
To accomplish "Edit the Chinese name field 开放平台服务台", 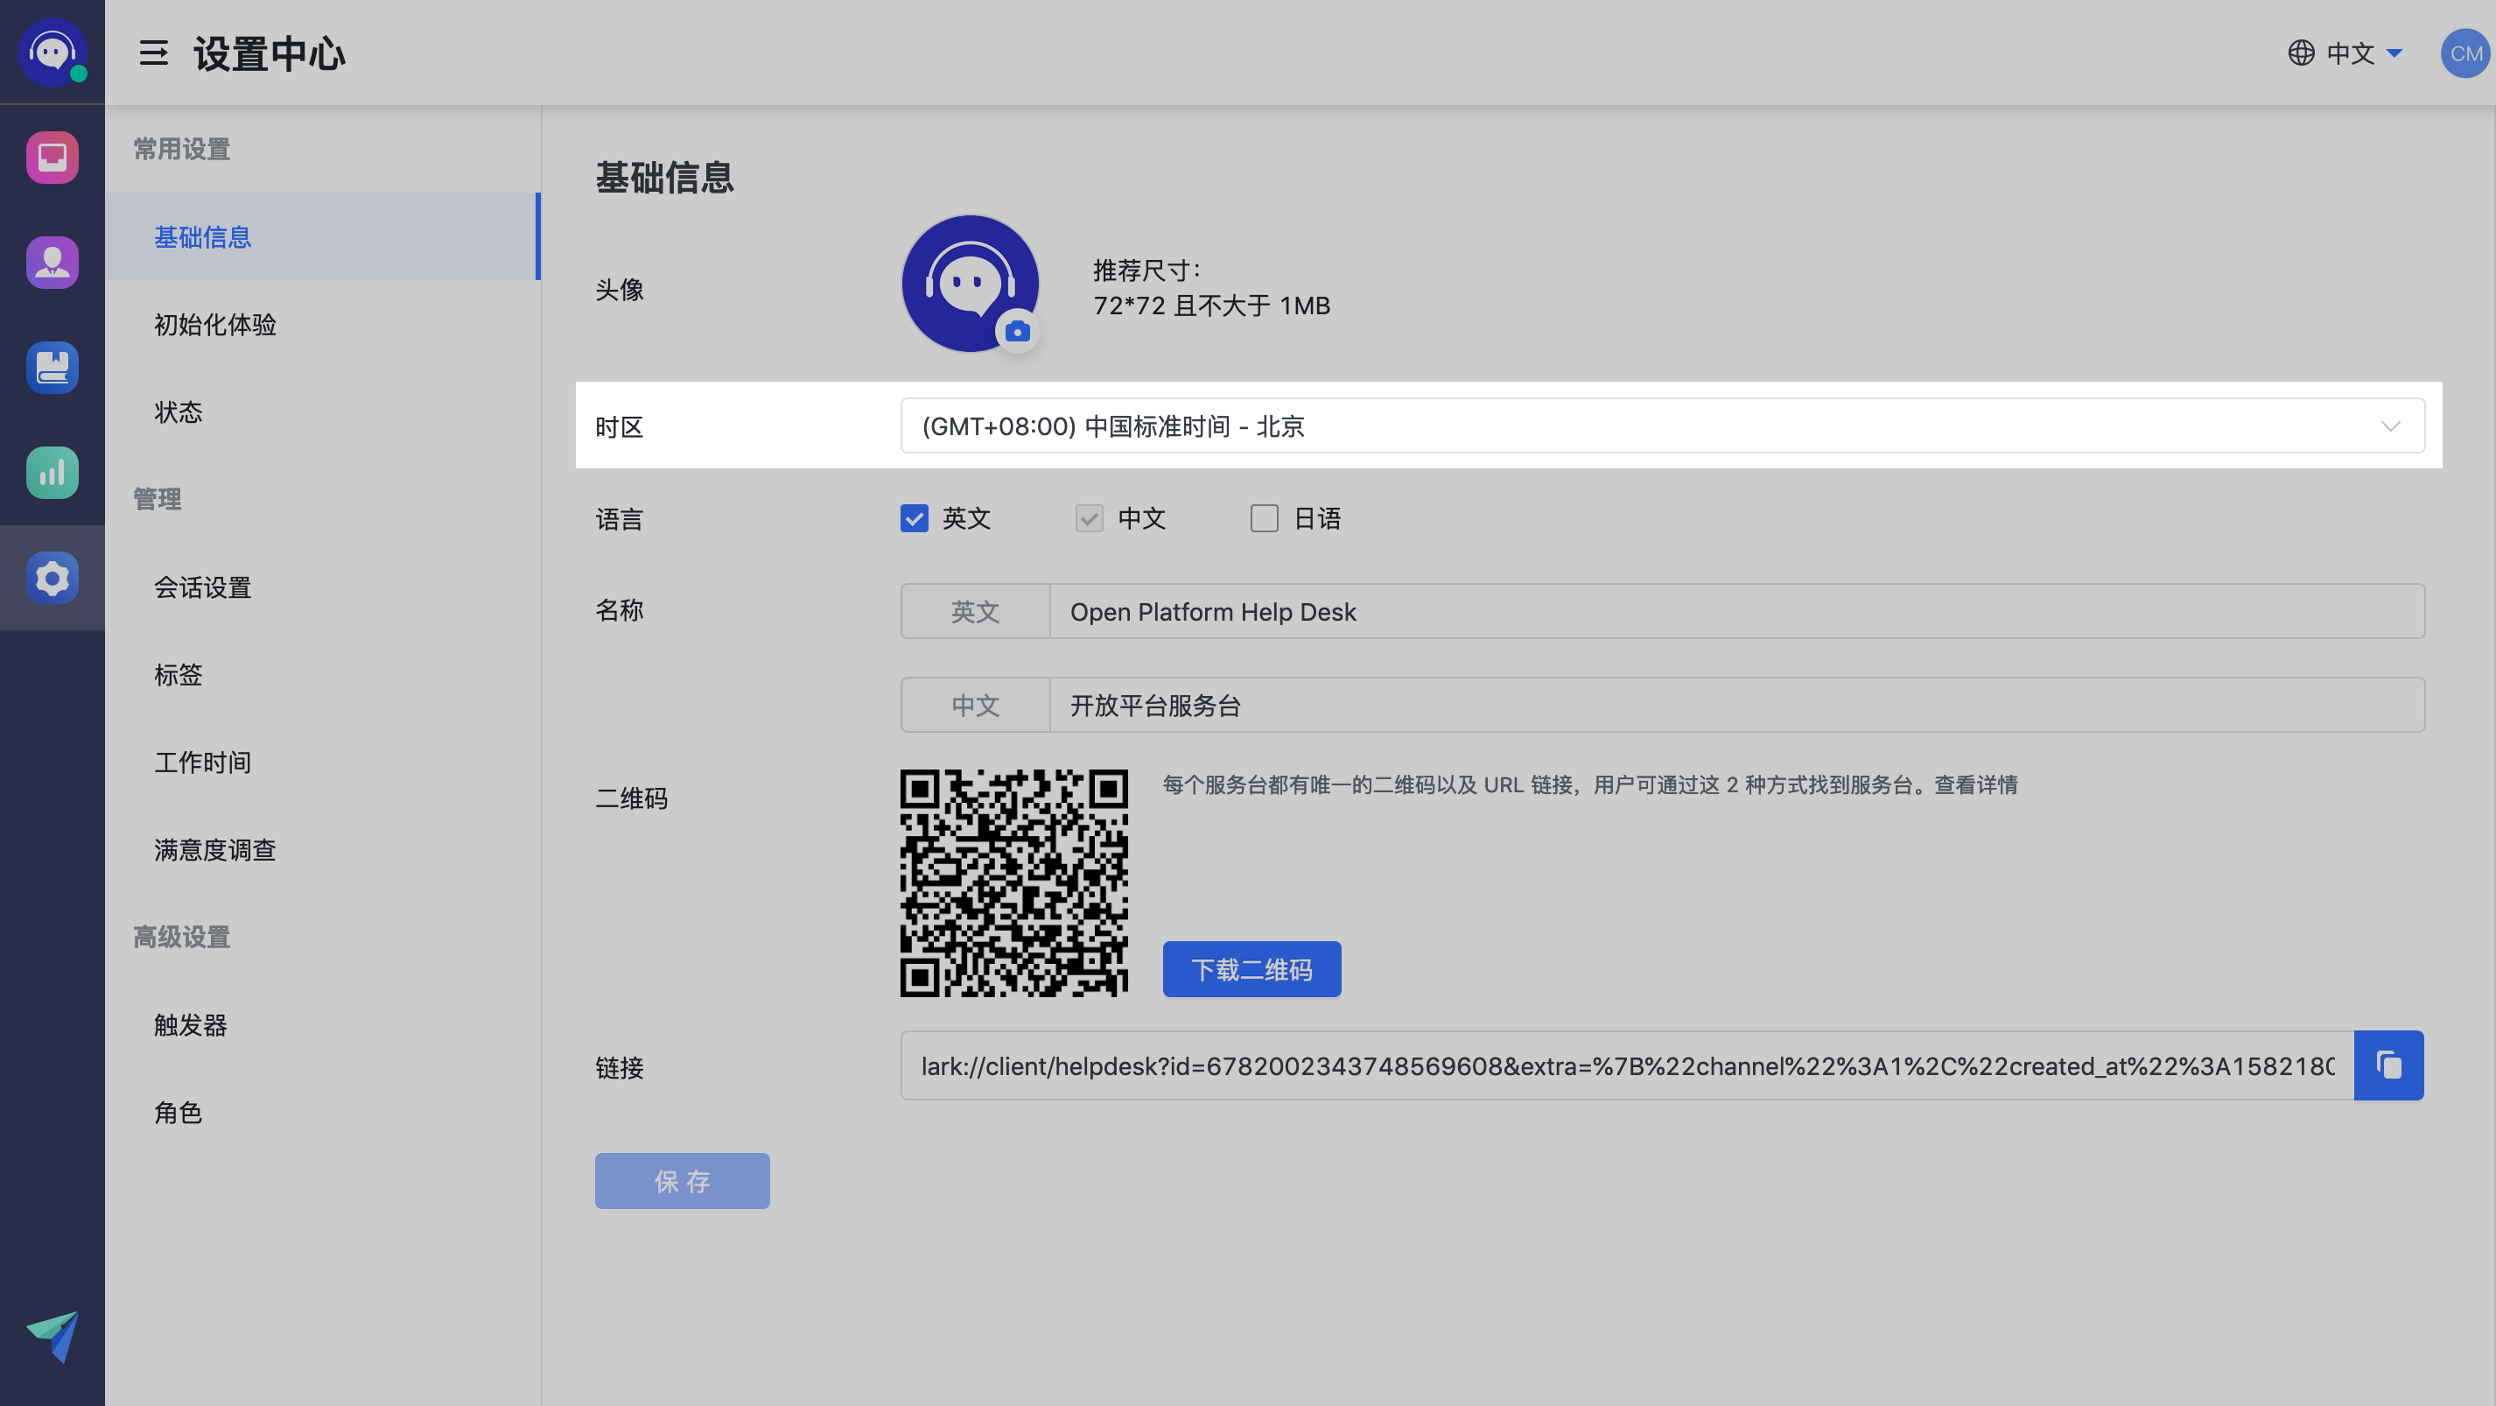I will pos(1736,706).
